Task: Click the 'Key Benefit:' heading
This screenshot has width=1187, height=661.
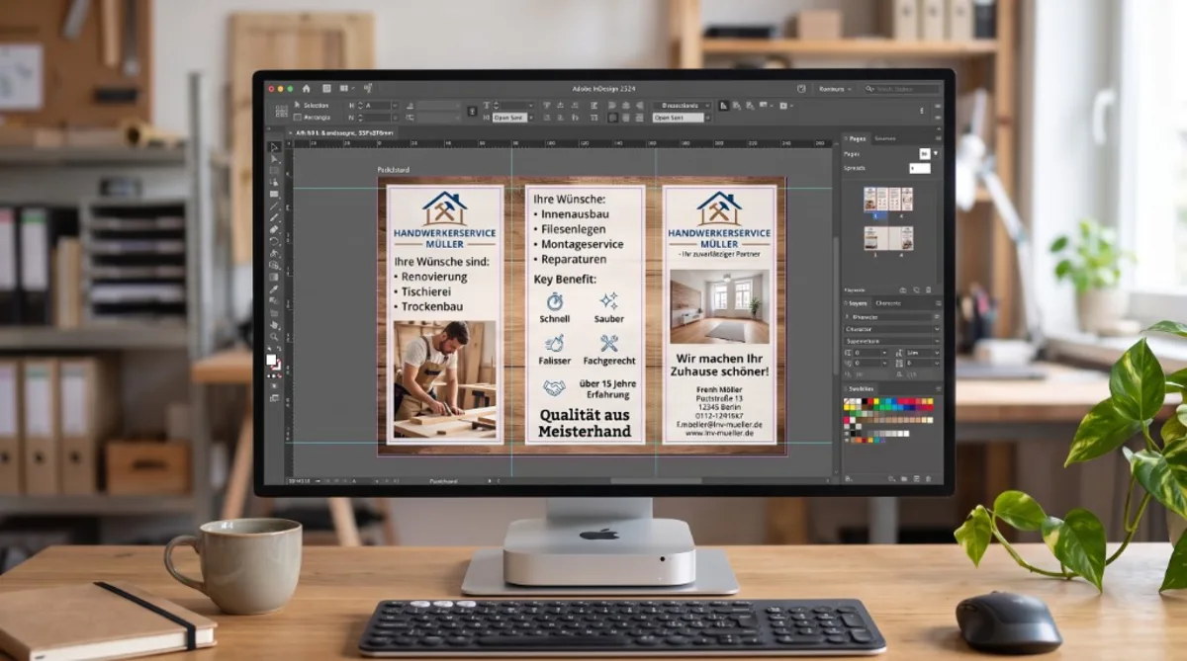Action: [x=565, y=280]
